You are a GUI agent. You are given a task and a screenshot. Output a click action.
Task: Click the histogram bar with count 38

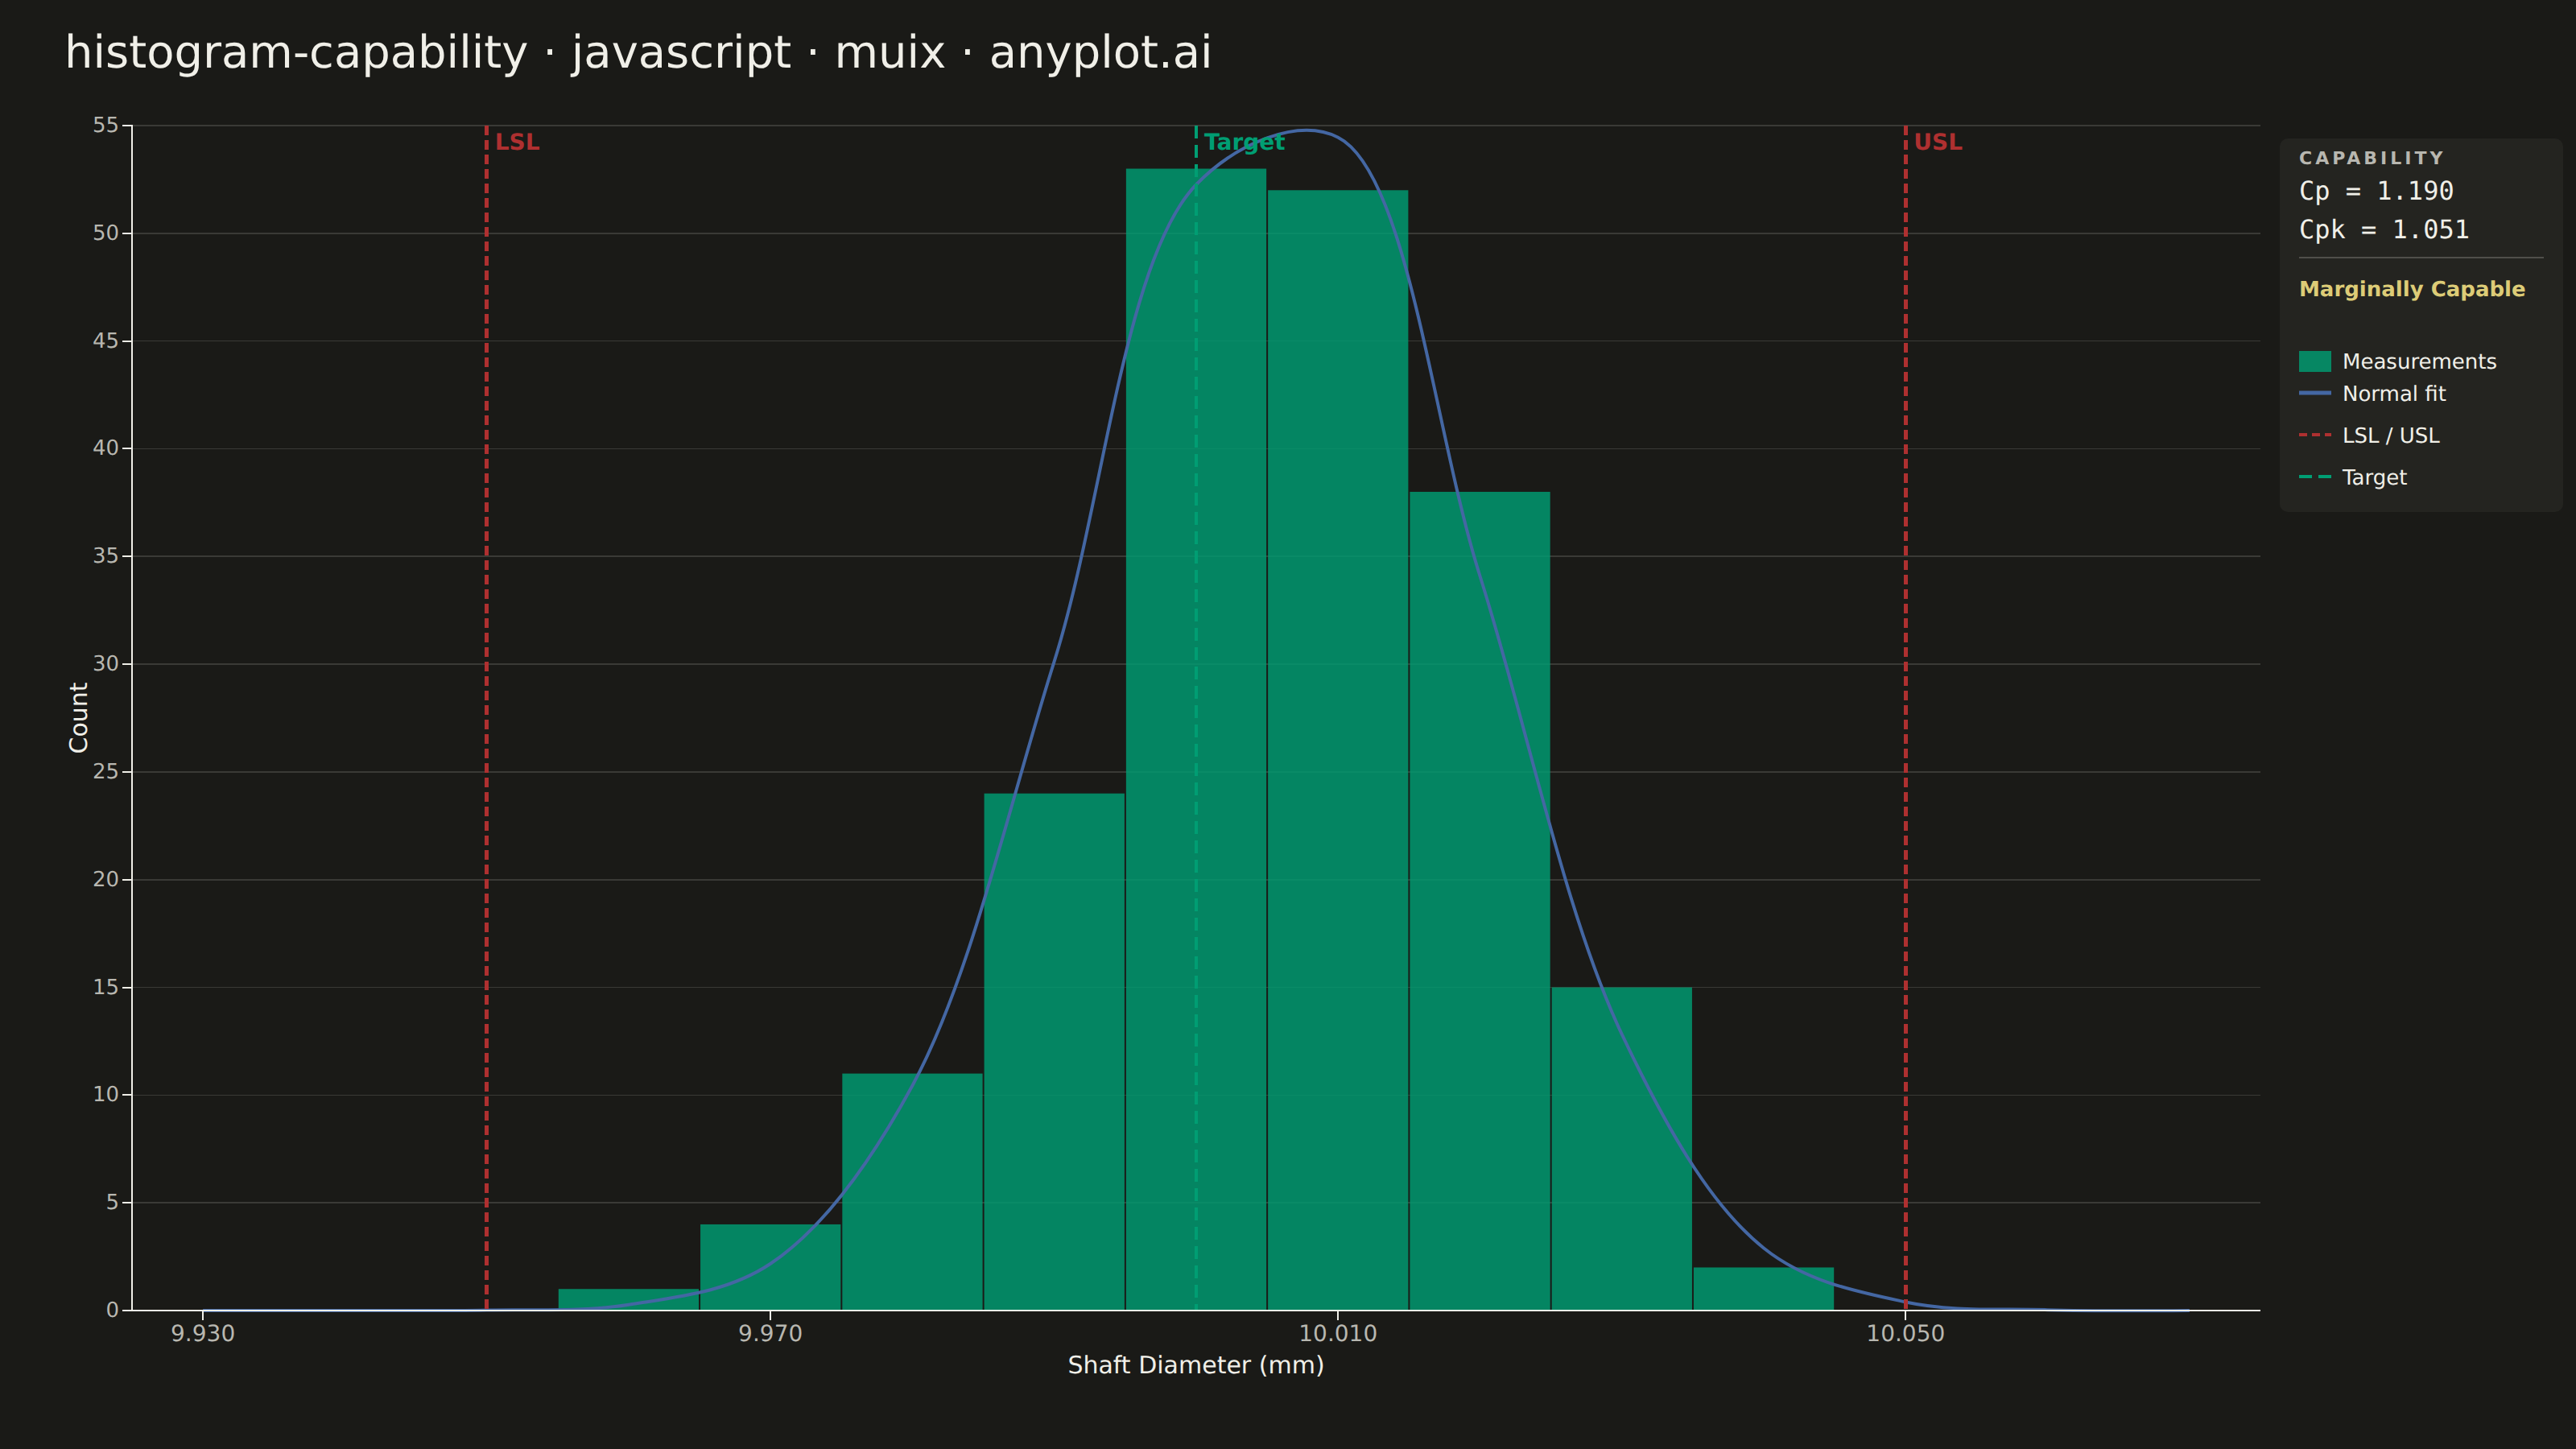(x=1480, y=900)
